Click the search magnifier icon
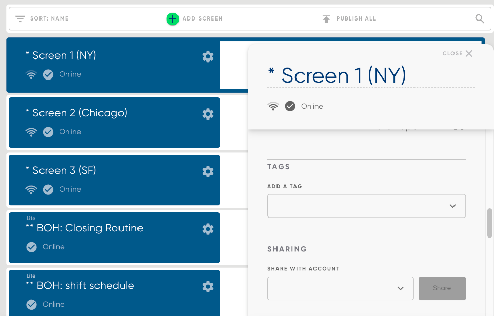This screenshot has width=494, height=316. click(480, 19)
